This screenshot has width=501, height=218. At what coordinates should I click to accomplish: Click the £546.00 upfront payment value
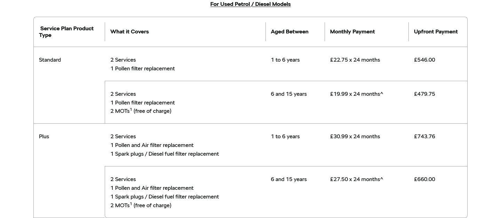tap(424, 60)
